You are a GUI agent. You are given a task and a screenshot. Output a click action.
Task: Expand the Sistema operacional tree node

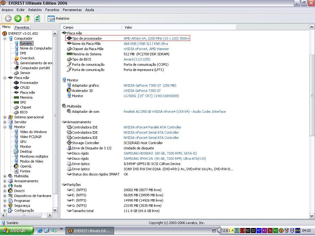pos(5,117)
